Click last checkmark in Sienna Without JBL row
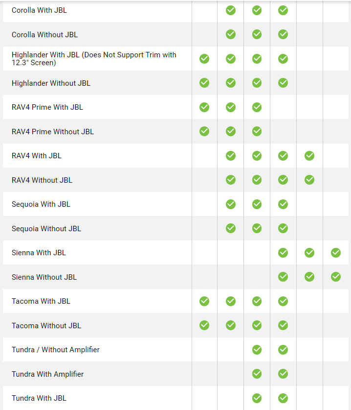Viewport: 351px width, 410px height. (x=336, y=277)
